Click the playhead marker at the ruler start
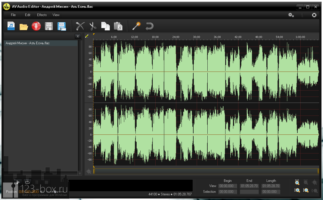Viewport: 323px width, 200px height. pyautogui.click(x=94, y=34)
